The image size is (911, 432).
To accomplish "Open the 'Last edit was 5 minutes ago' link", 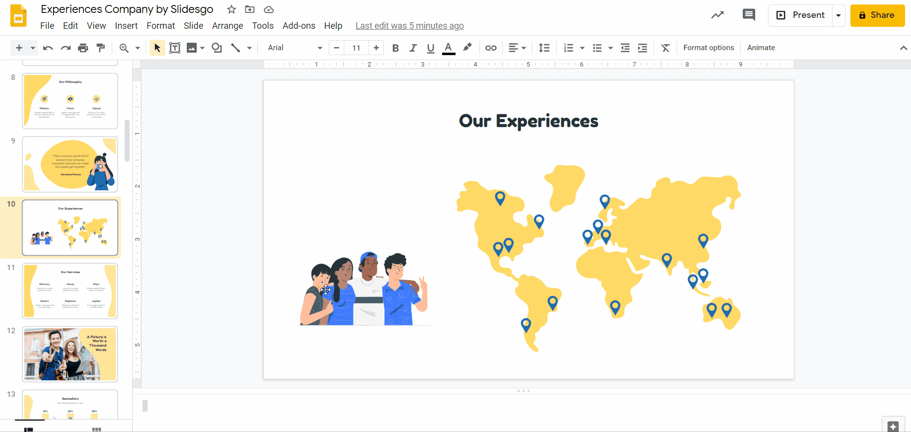I will tap(410, 26).
